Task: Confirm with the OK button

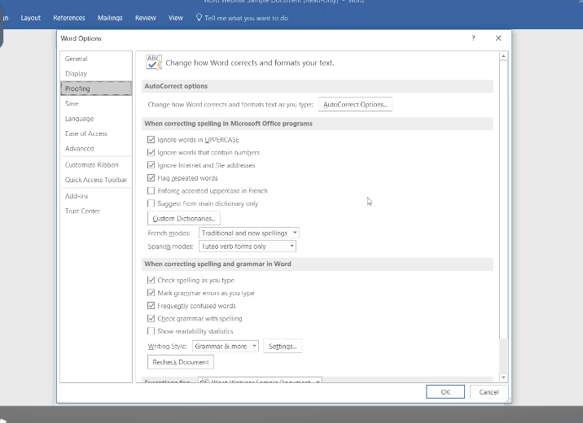Action: (445, 392)
